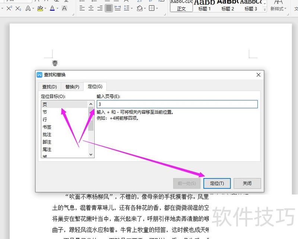
Task: Select the 正文 style
Action: 181,6
